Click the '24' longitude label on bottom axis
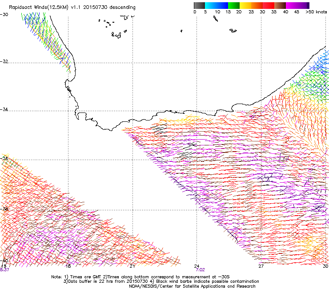 point(197,266)
